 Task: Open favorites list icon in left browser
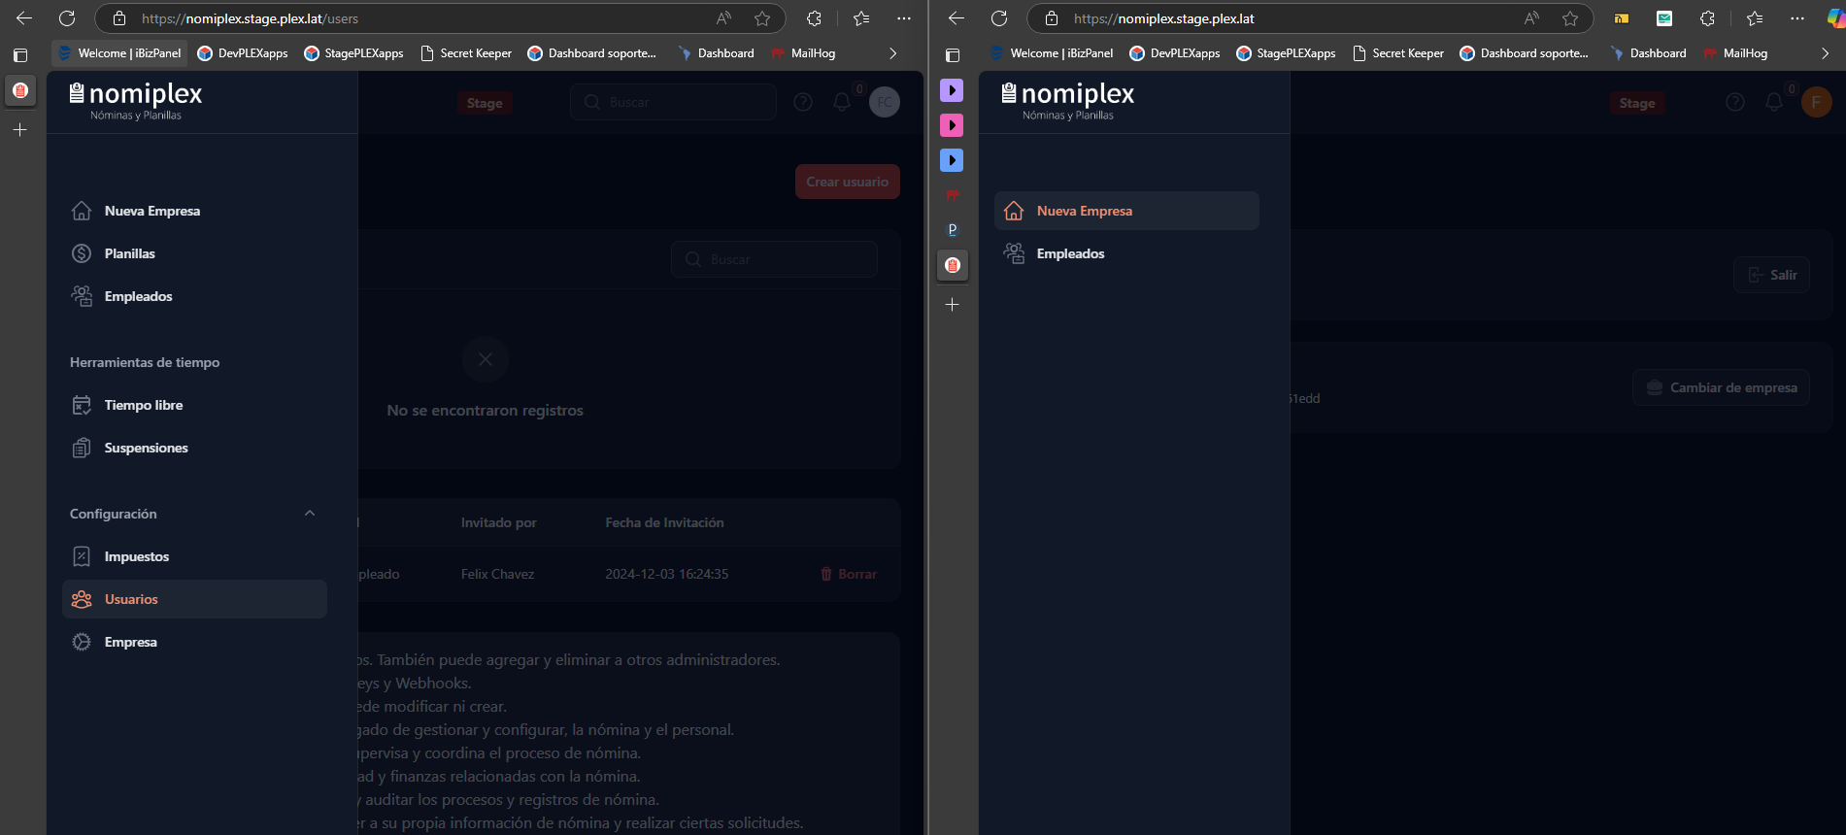click(x=861, y=18)
